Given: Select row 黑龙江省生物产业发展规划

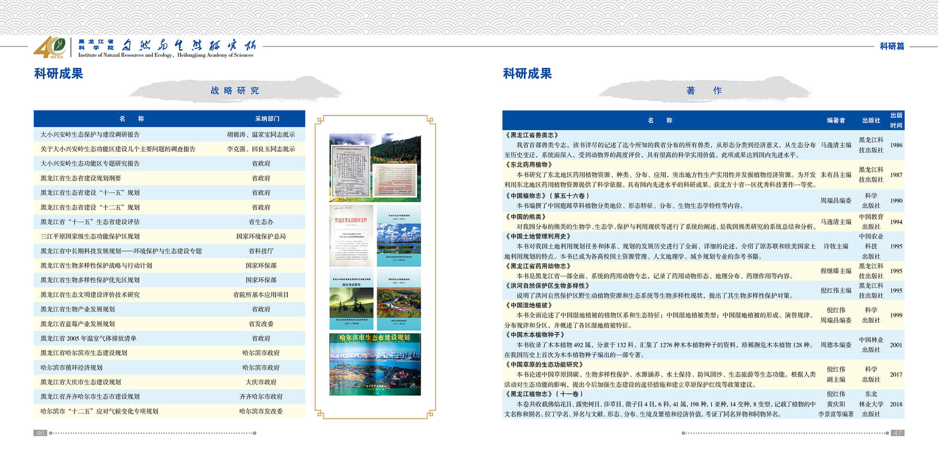Looking at the screenshot, I should point(169,310).
